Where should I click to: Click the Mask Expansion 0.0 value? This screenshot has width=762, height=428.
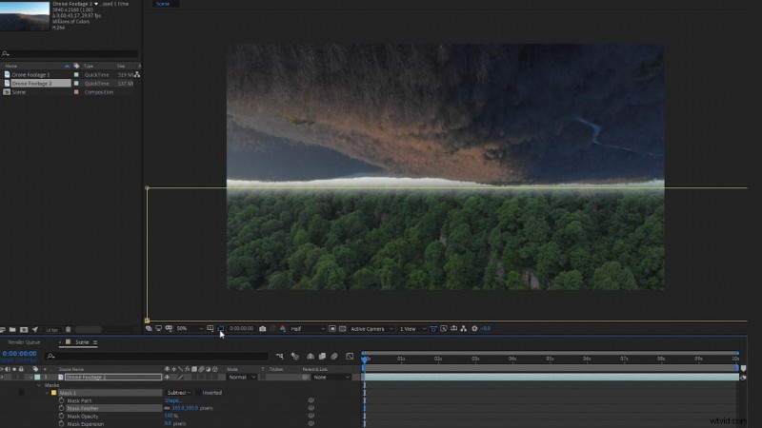point(168,423)
